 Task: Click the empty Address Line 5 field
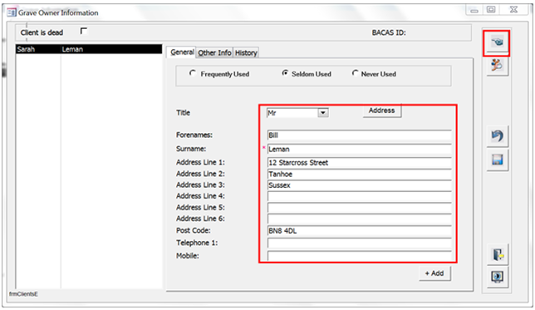(x=359, y=208)
